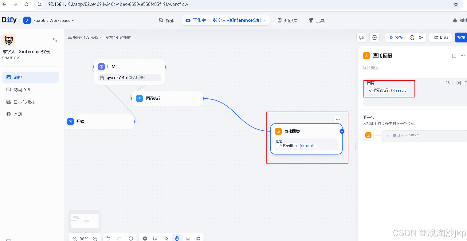Open the 96% zoom level menu
This screenshot has height=241, width=467.
point(84,239)
